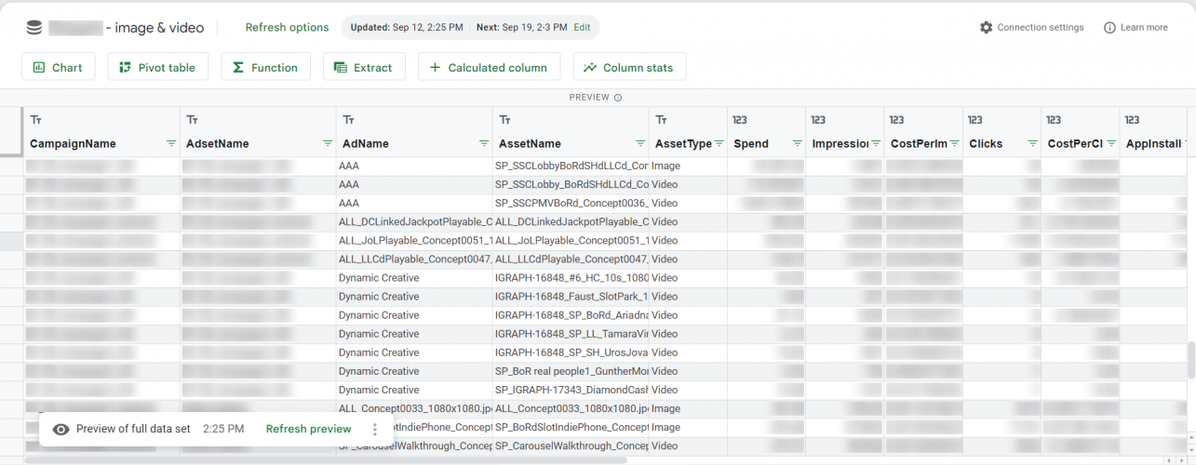This screenshot has width=1196, height=465.
Task: Open the Chart tool
Action: tap(58, 67)
